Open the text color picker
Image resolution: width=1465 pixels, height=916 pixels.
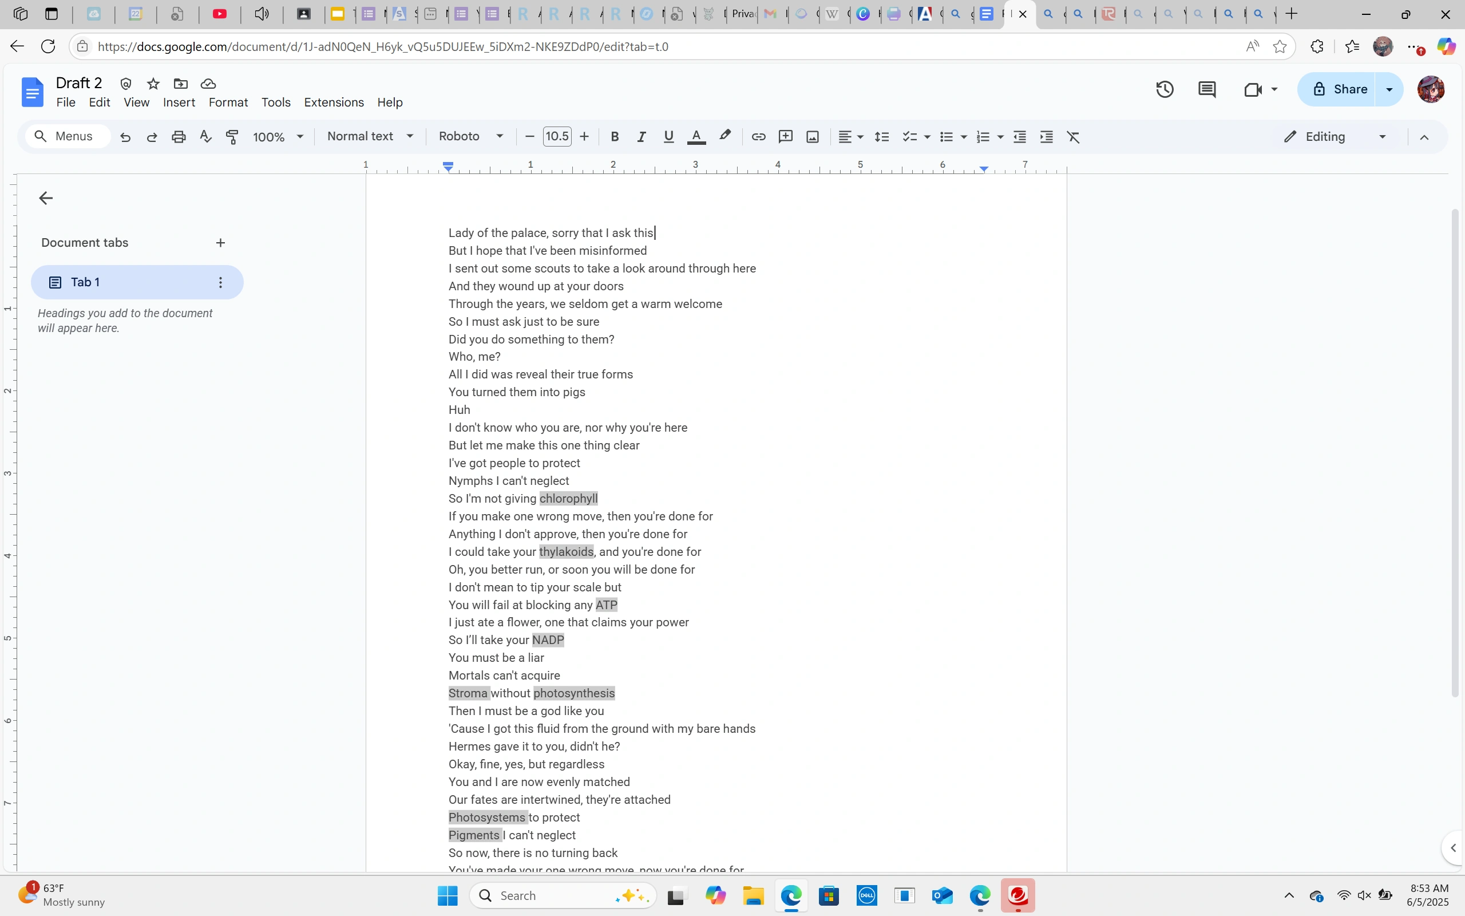click(x=695, y=137)
